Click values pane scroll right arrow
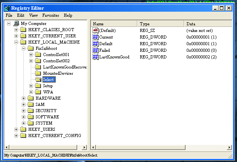Image resolution: width=237 pixels, height=162 pixels. point(229,147)
